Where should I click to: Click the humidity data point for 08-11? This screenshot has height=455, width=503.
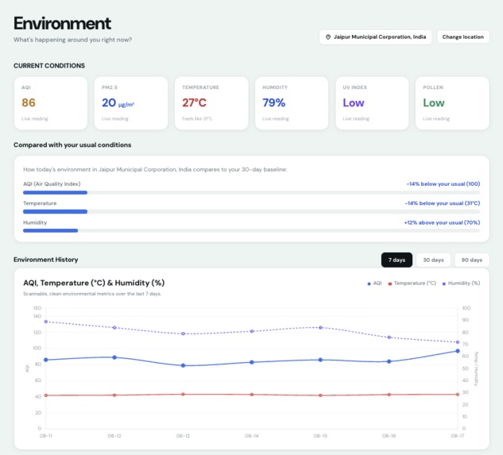click(x=46, y=322)
